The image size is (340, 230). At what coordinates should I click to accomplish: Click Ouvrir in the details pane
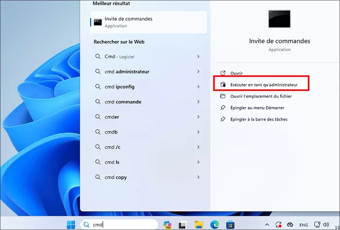tap(237, 73)
